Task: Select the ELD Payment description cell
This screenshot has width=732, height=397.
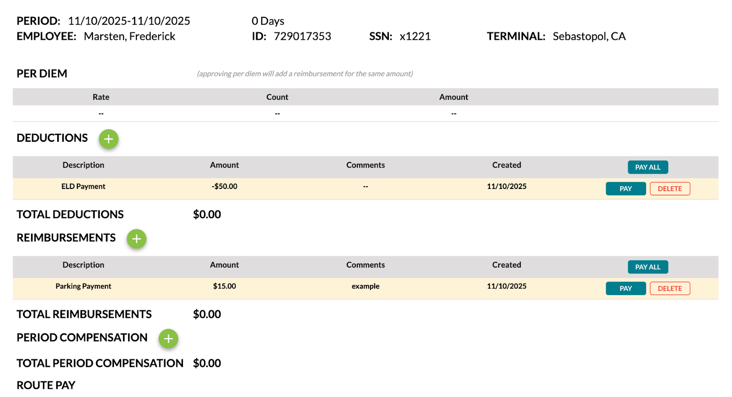Action: pyautogui.click(x=83, y=187)
